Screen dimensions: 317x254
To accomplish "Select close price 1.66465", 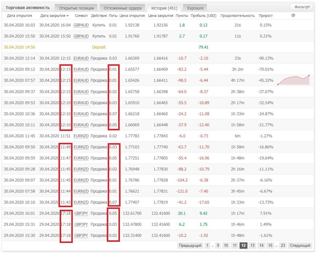I will pos(160,103).
